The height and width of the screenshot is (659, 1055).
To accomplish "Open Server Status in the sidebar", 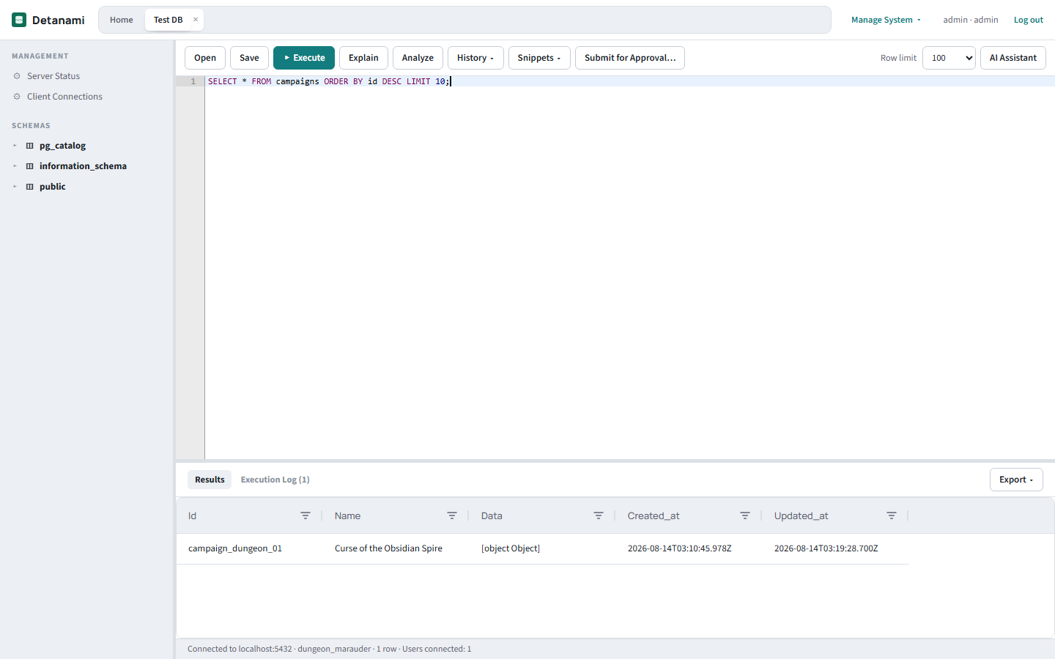I will coord(53,76).
